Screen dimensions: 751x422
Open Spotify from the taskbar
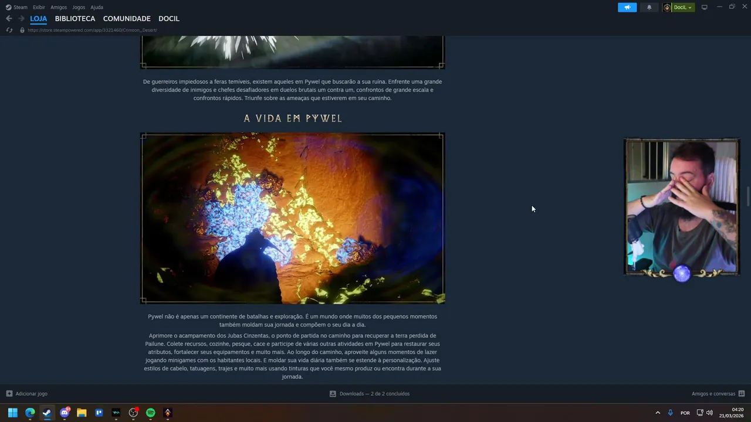coord(150,413)
